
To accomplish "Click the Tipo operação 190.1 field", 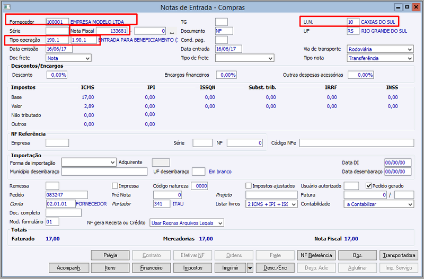I will (57, 40).
